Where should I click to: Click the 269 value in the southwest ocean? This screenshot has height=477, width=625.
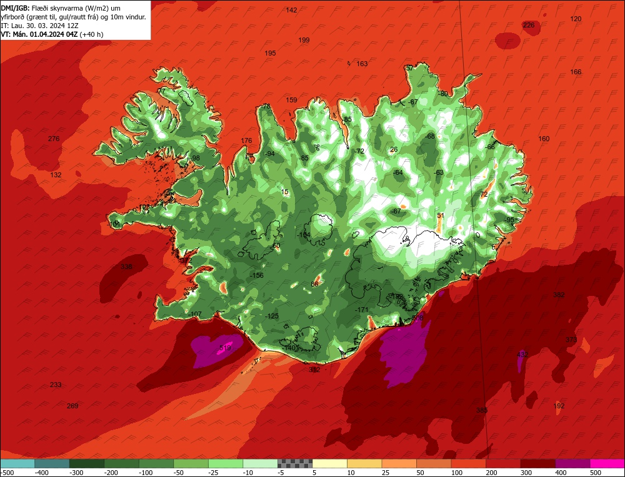point(72,406)
